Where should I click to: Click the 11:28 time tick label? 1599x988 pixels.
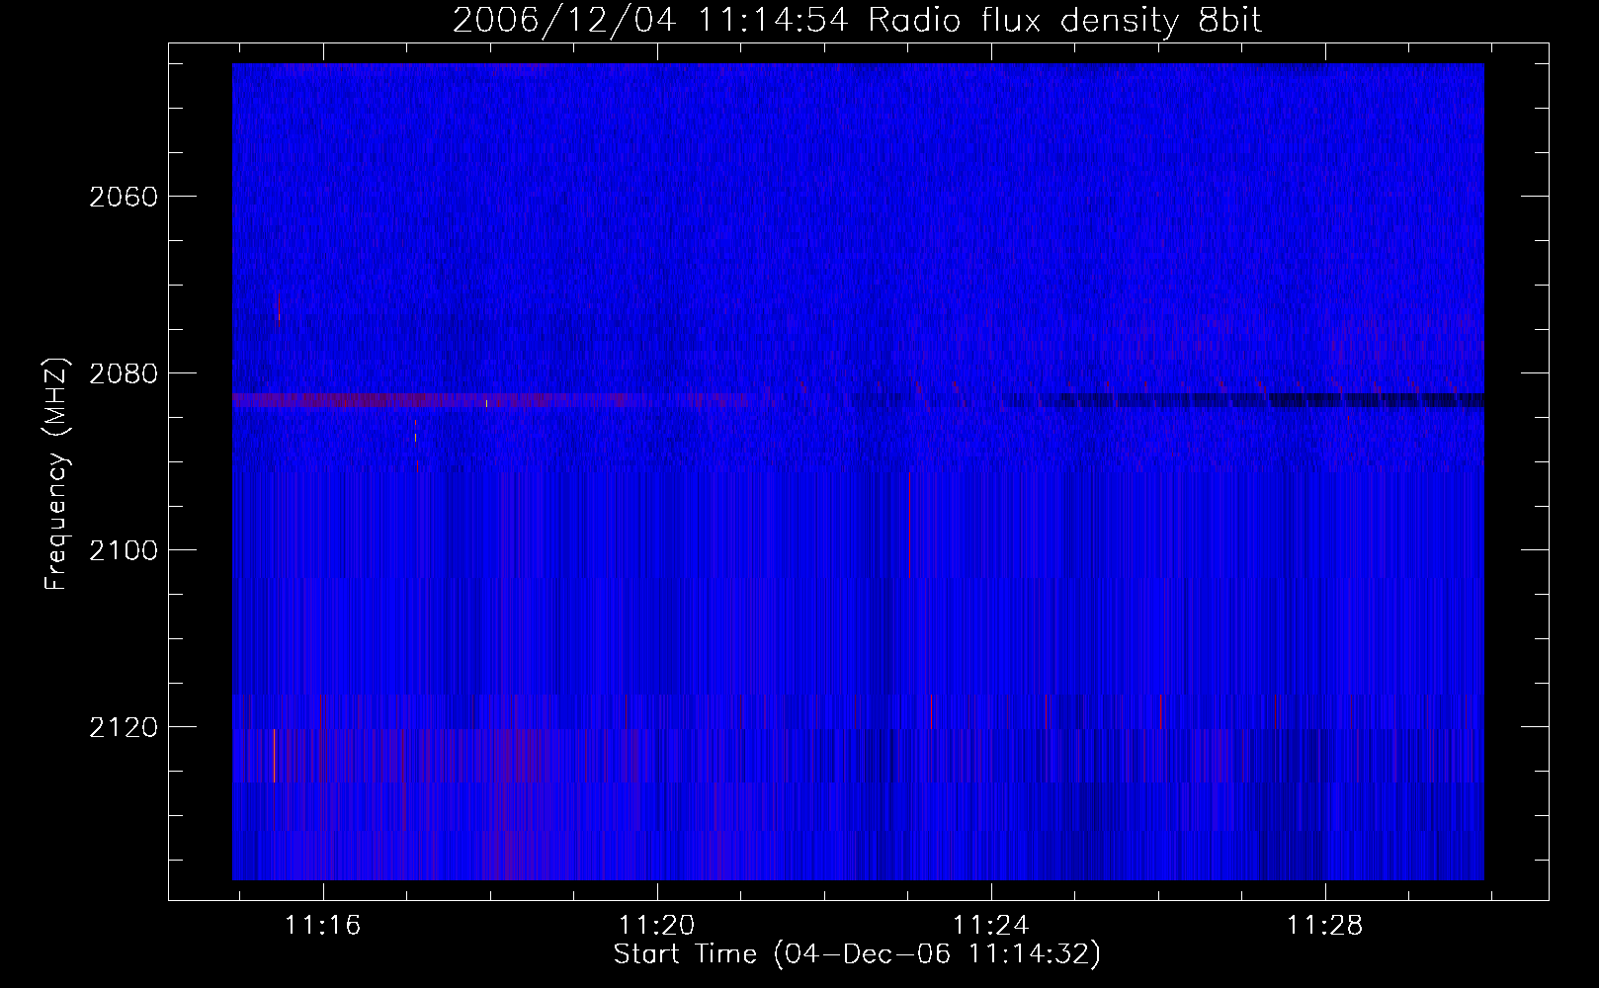1324,925
